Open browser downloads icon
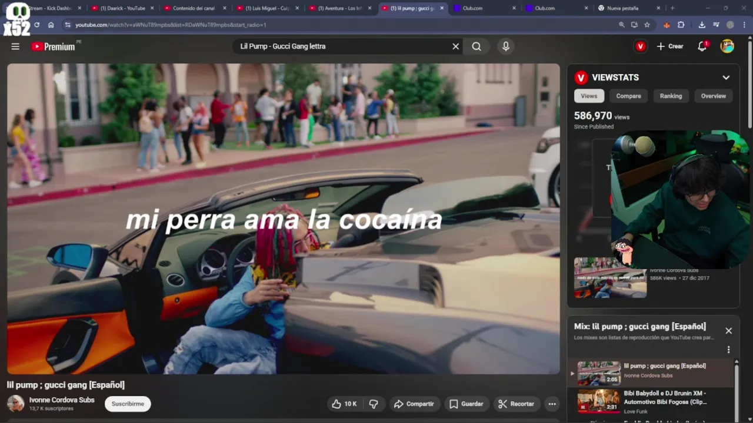 [702, 25]
